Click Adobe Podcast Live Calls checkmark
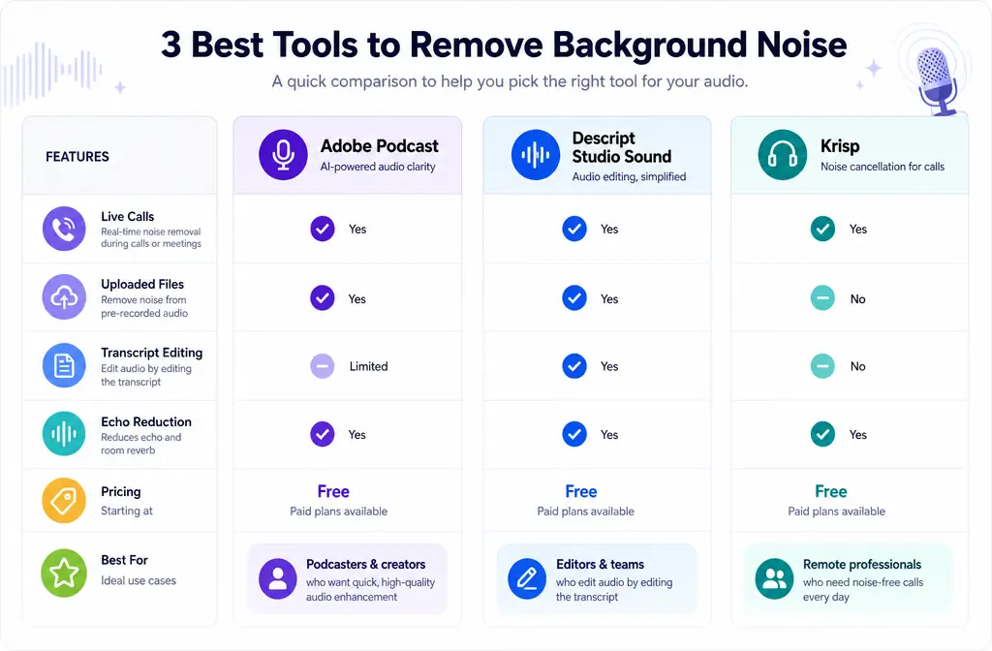The width and height of the screenshot is (992, 651). (323, 229)
